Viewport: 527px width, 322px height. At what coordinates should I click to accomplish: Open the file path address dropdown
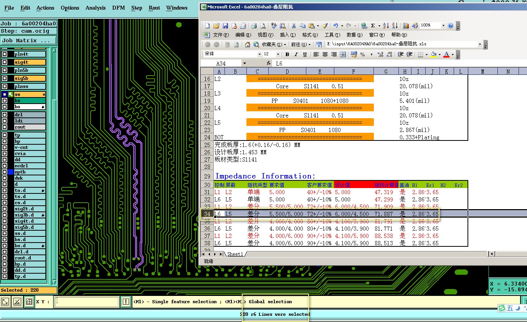(480, 45)
